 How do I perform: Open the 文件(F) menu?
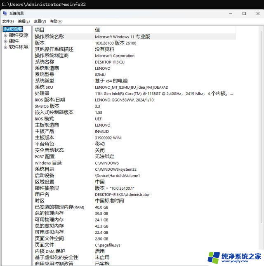click(x=8, y=21)
